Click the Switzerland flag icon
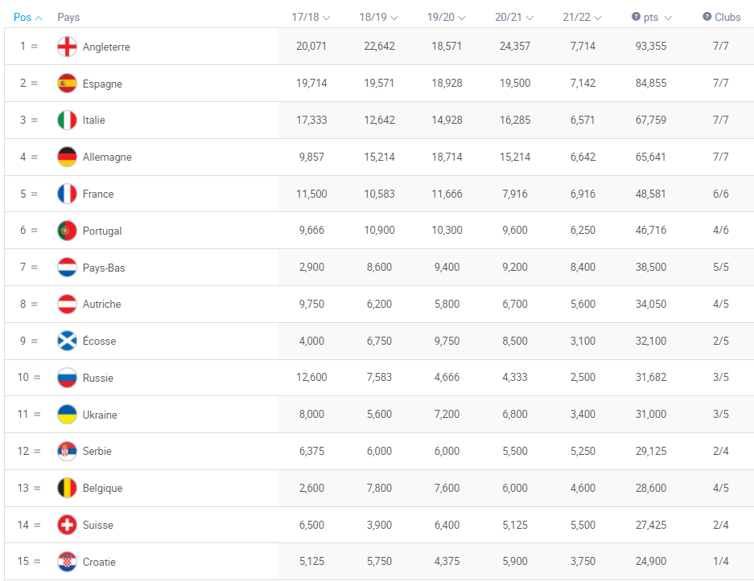The height and width of the screenshot is (581, 754). 67,525
